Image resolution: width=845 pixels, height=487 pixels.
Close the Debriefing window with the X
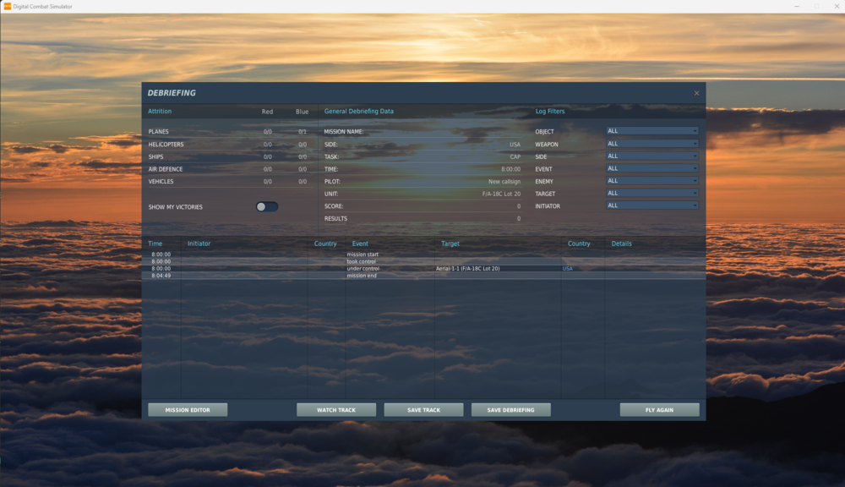coord(696,93)
